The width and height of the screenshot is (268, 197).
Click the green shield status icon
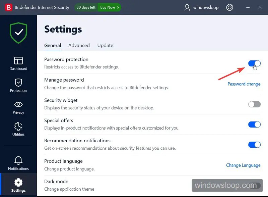point(18,33)
